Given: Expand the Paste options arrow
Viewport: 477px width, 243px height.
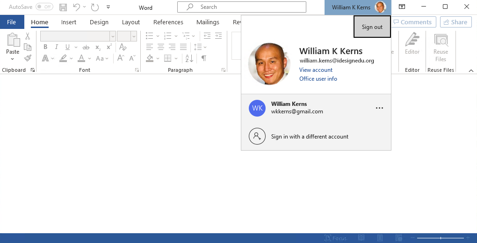Looking at the screenshot, I should click(x=13, y=59).
